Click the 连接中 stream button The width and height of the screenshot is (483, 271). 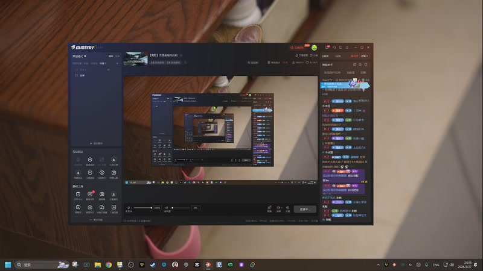(305, 209)
